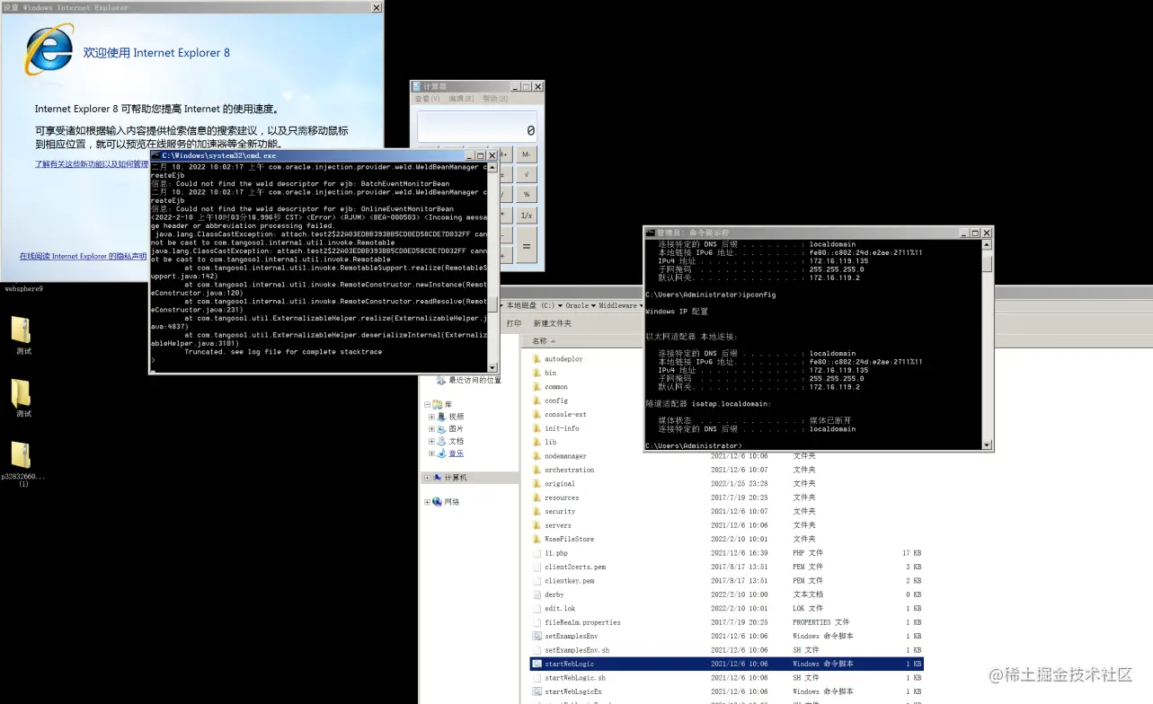
Task: Click the Internet Explorer logo
Action: coord(49,50)
